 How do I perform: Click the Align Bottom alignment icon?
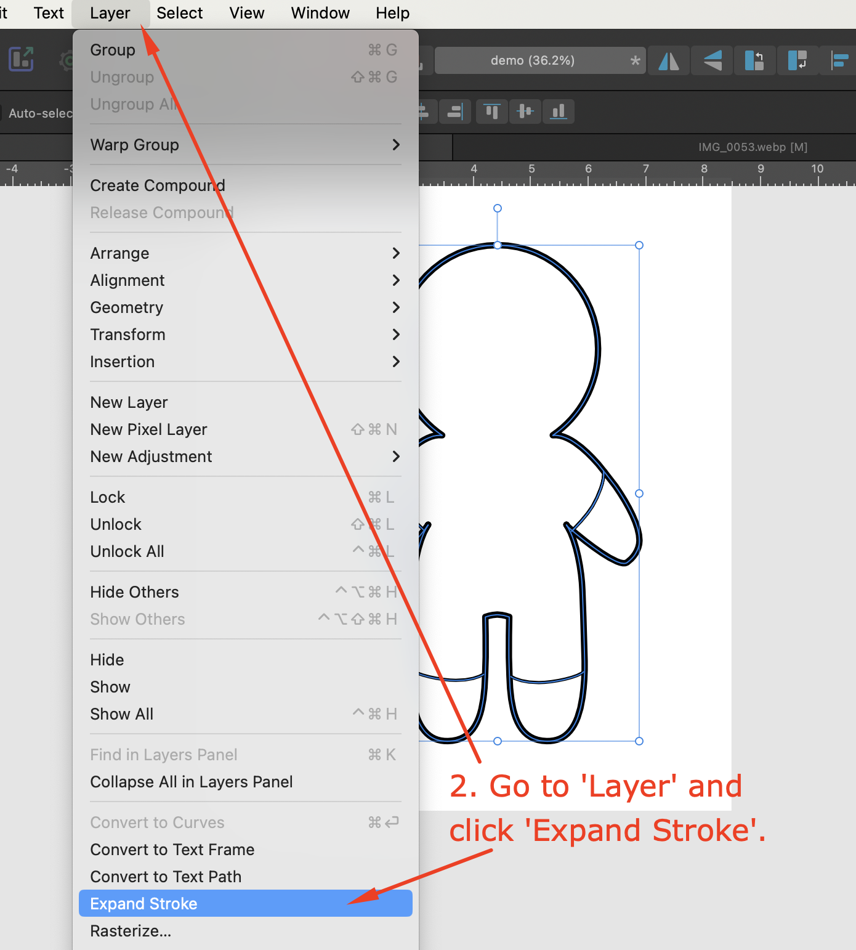click(x=559, y=112)
